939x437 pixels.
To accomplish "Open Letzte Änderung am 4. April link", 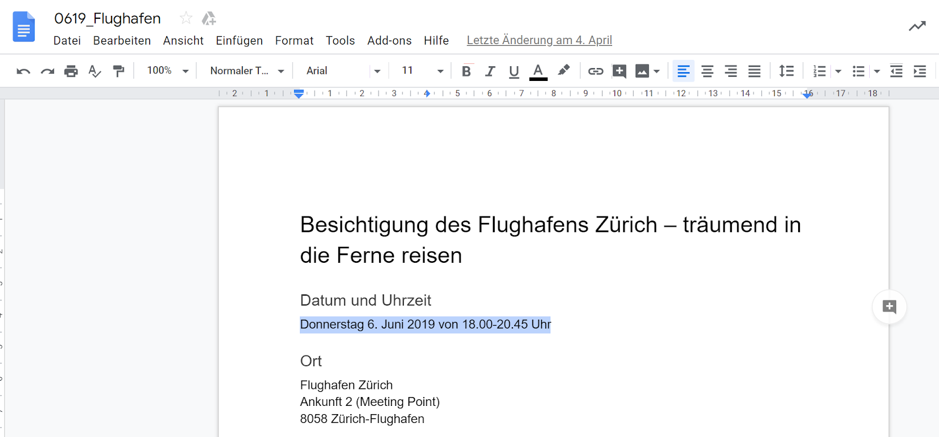I will (539, 40).
